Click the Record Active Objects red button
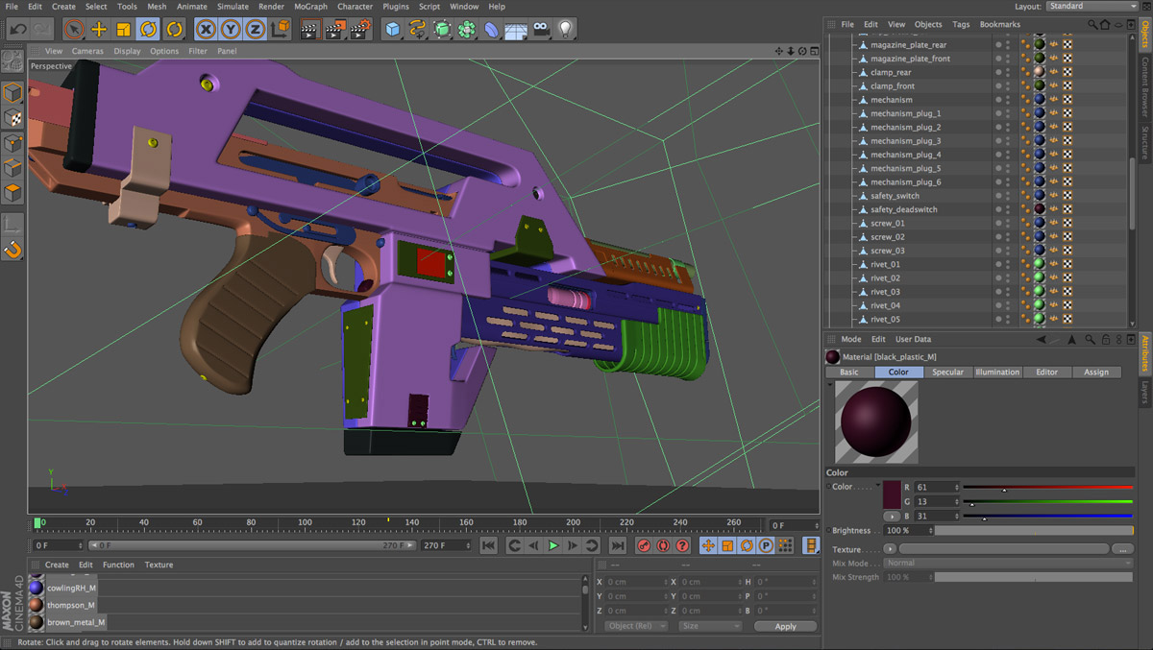 click(644, 545)
